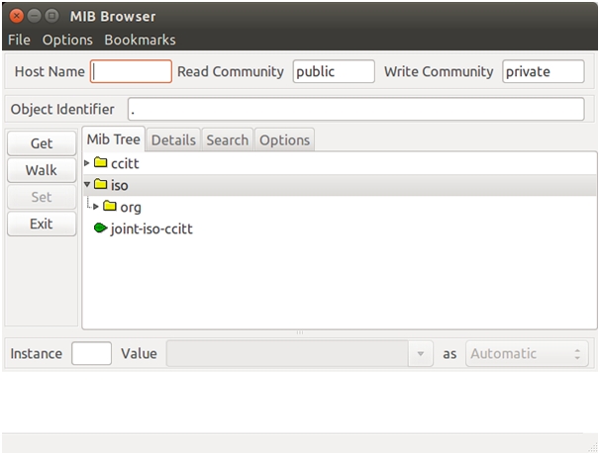This screenshot has width=600, height=455.
Task: Switch to the Details tab
Action: point(173,140)
